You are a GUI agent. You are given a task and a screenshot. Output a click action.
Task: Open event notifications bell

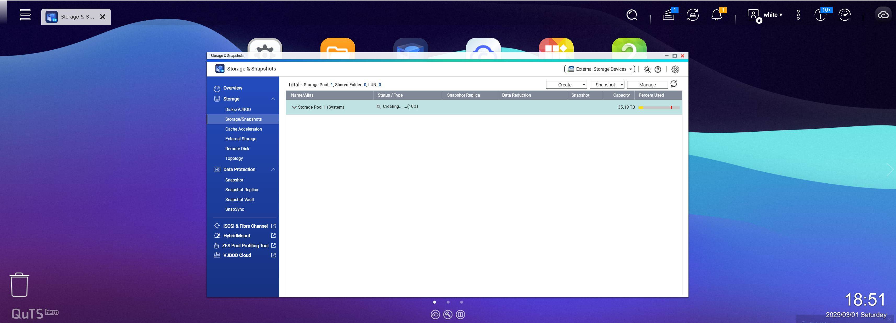(x=716, y=15)
